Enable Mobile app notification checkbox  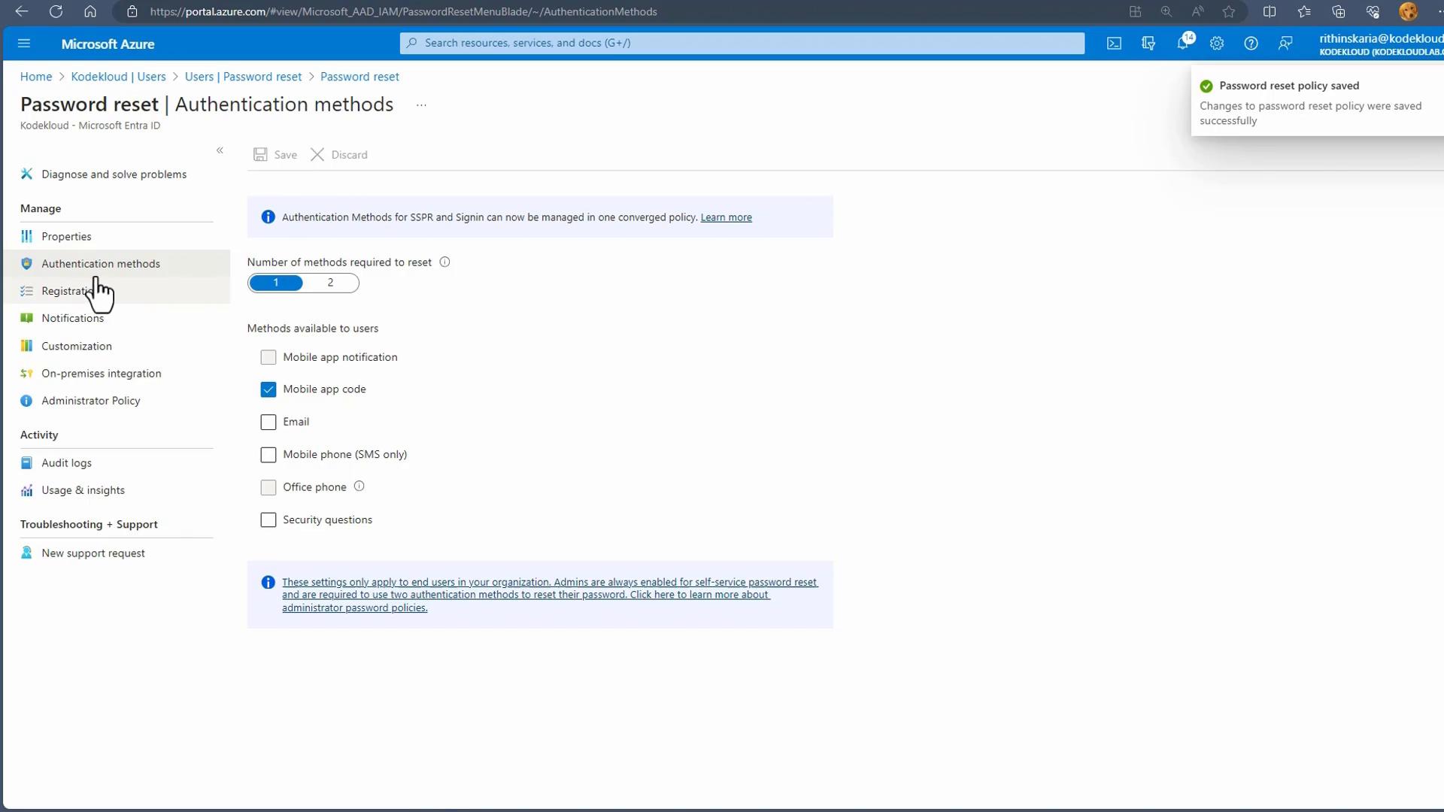(x=268, y=357)
